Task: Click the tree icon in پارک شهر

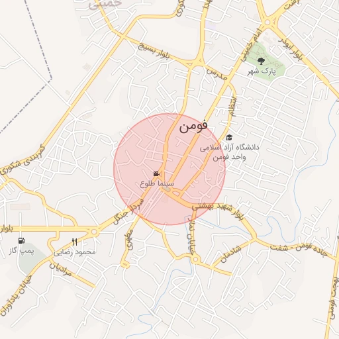Action: 261,61
